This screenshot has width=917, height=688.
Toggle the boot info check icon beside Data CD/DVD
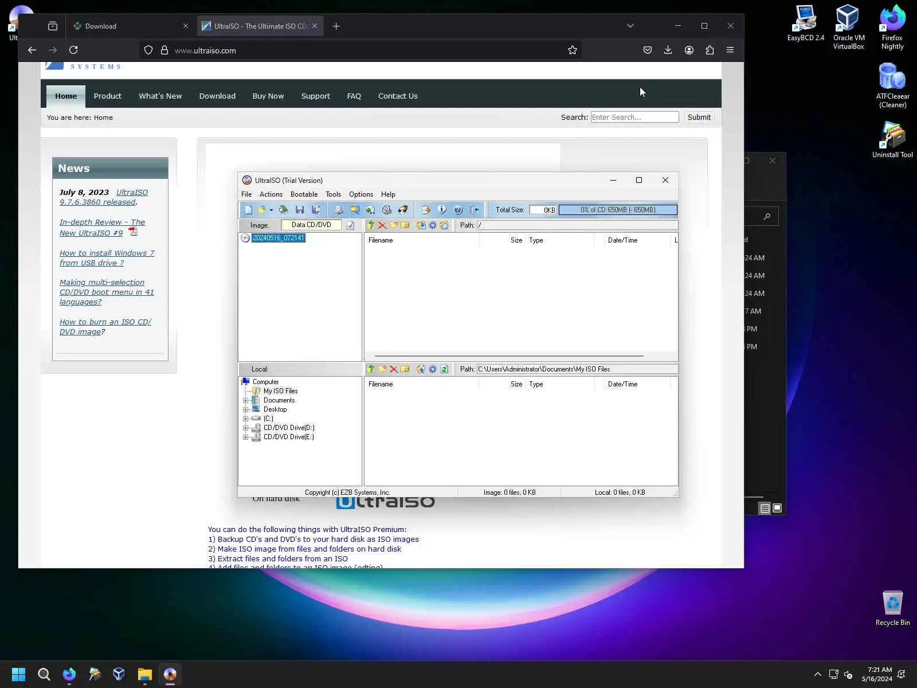(x=351, y=225)
